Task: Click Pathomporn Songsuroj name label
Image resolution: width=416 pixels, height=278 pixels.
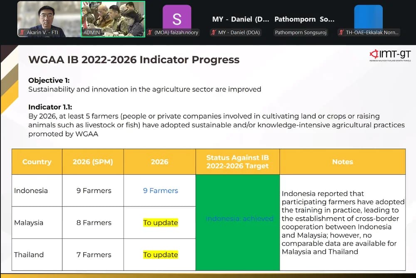Action: tap(301, 32)
